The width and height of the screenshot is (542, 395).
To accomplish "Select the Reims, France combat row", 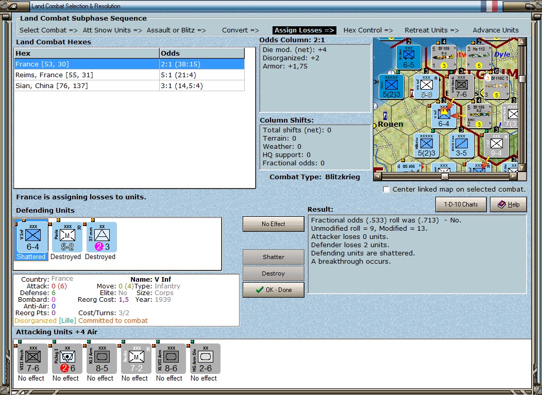I will point(129,75).
